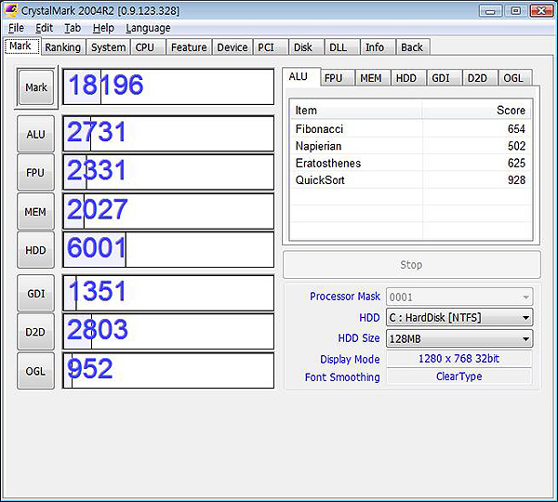Click the ALU score 2731
The image size is (558, 502).
coord(96,132)
